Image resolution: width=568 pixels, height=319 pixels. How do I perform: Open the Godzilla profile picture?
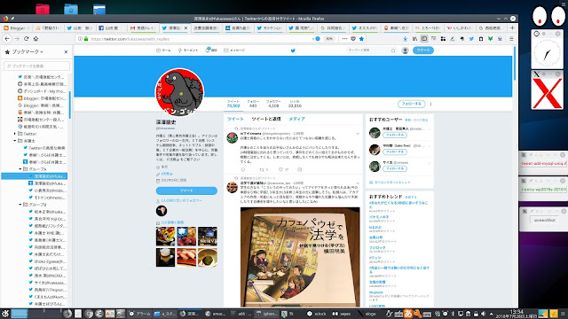coord(179,92)
